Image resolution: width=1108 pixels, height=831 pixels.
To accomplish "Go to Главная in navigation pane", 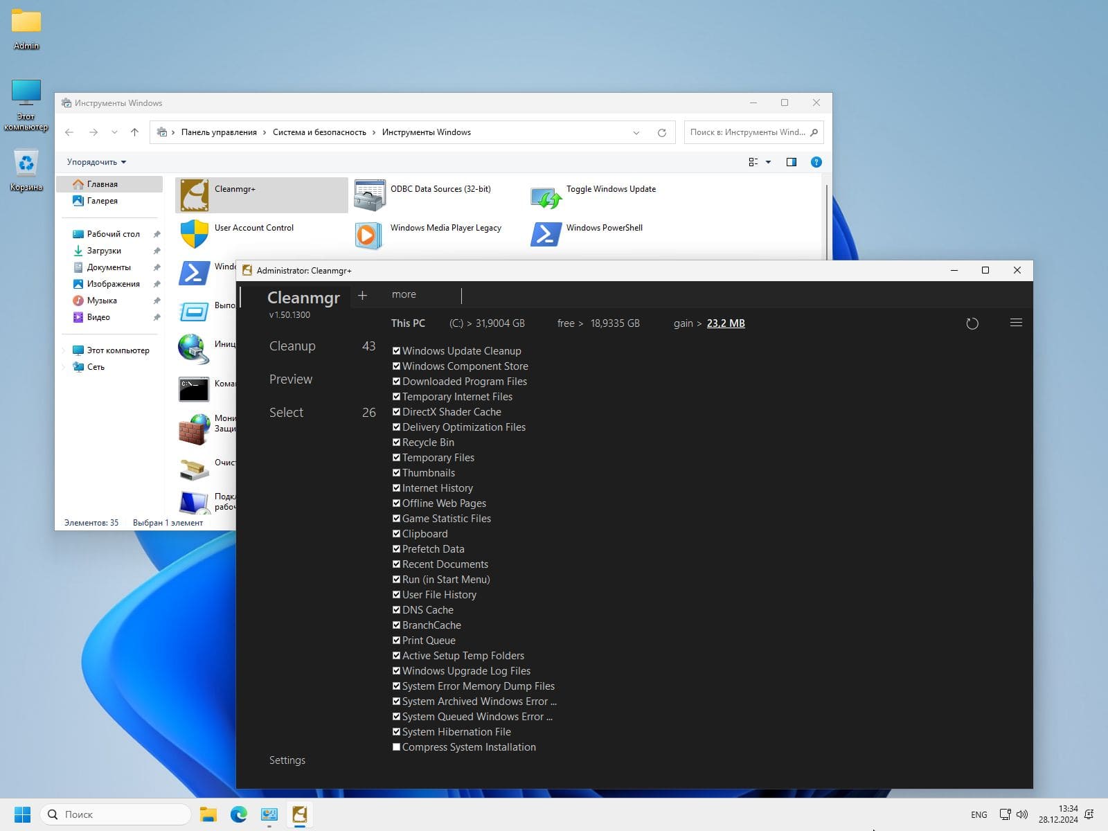I will click(x=111, y=184).
